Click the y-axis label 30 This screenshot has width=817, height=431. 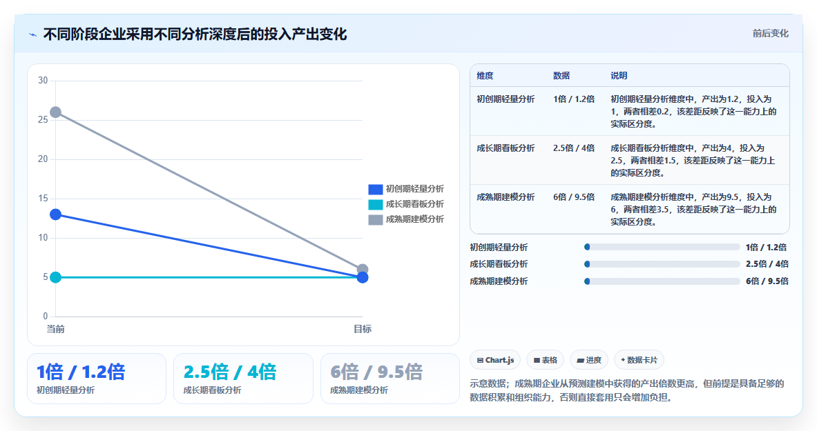click(43, 80)
